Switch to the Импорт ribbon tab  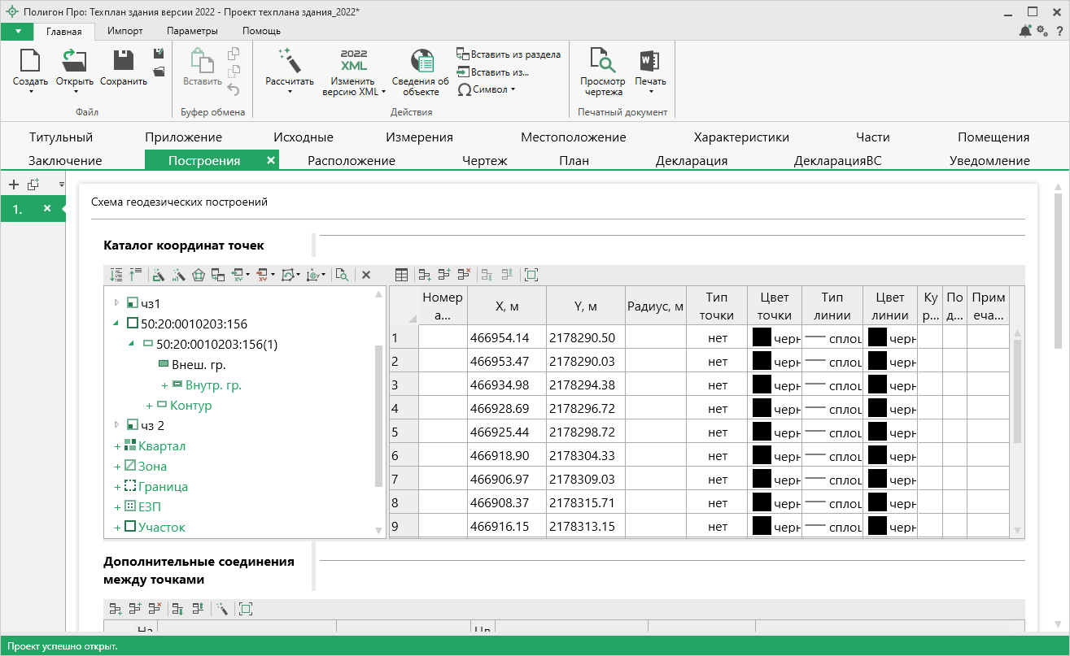124,31
